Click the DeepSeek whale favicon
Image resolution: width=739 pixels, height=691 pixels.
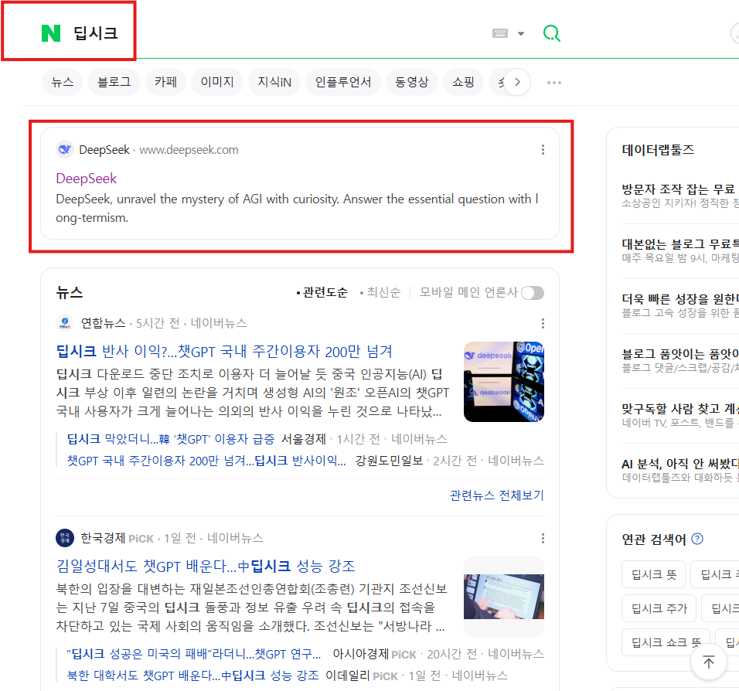(x=65, y=149)
